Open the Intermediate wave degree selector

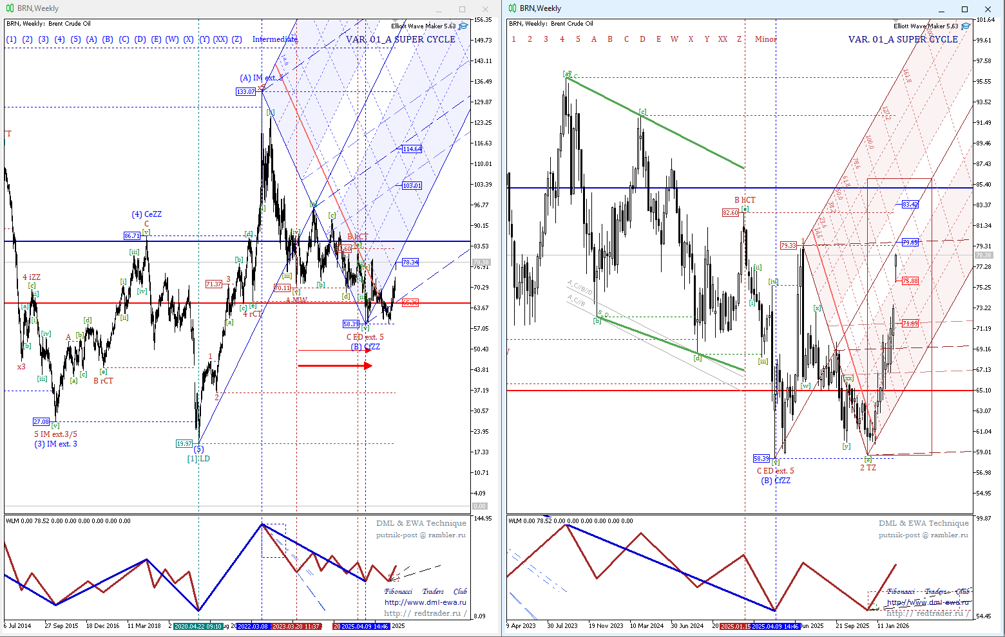[x=275, y=39]
